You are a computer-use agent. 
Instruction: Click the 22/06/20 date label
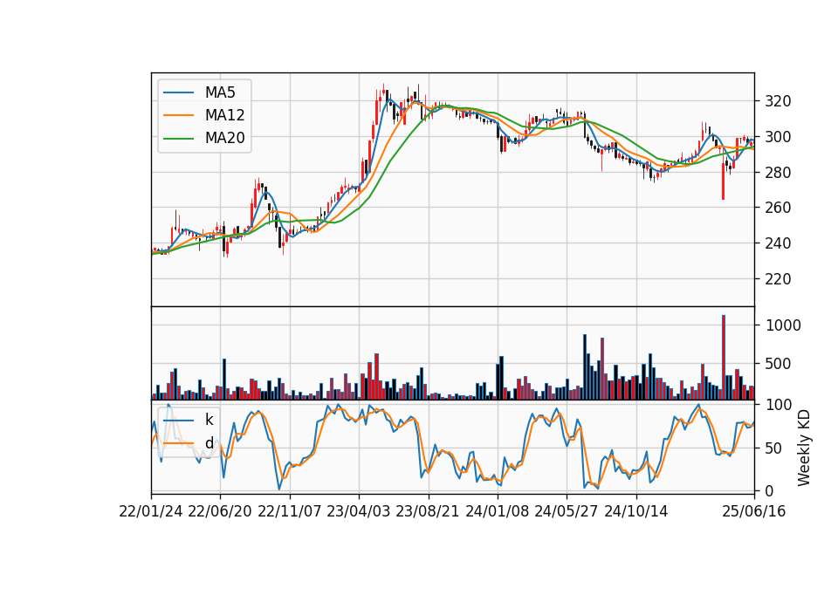tap(220, 511)
